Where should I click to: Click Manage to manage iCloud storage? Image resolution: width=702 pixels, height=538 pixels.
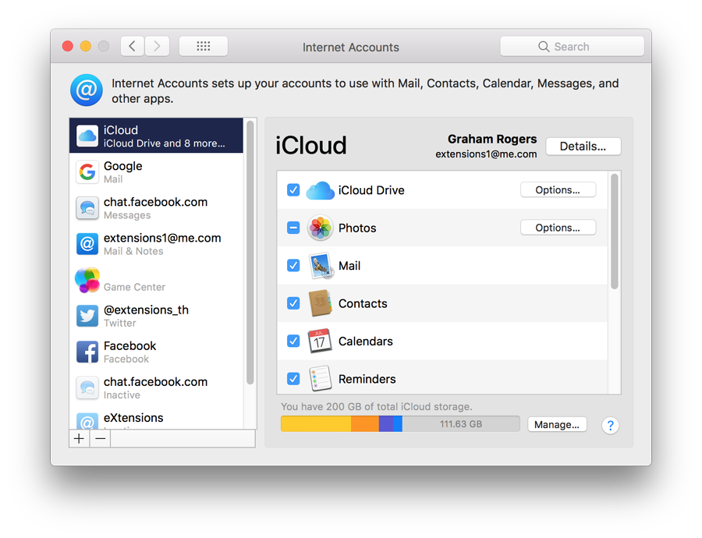coord(557,424)
